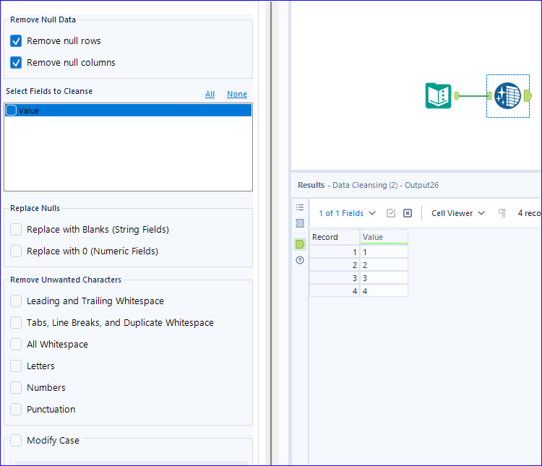Screen dimensions: 542x466
Task: Click the Value column header in results
Action: click(384, 237)
